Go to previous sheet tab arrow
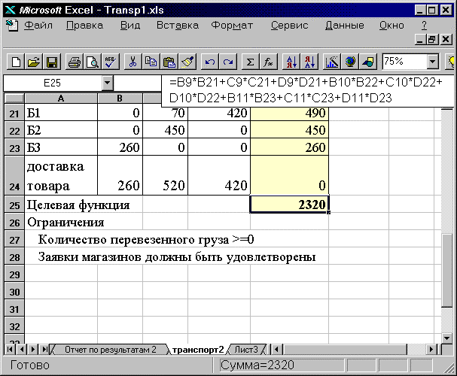The width and height of the screenshot is (457, 376). coord(22,349)
